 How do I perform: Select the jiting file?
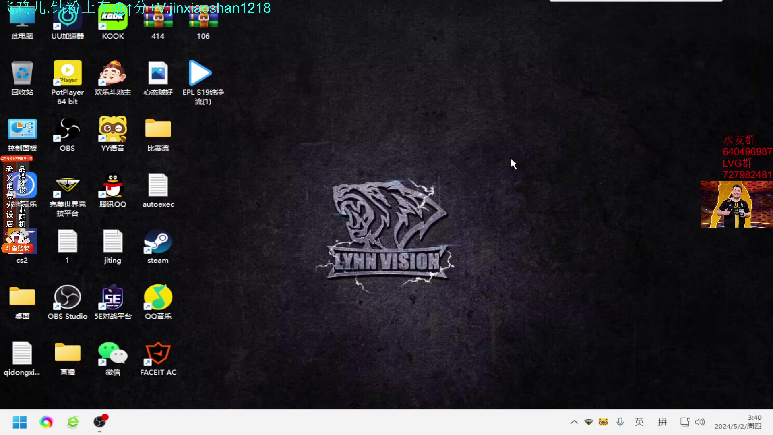pyautogui.click(x=113, y=247)
